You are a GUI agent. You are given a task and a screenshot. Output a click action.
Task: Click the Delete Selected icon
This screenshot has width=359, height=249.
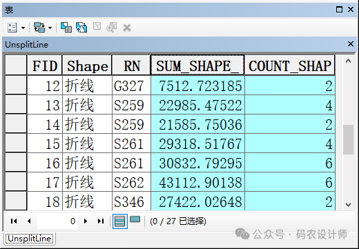click(127, 28)
